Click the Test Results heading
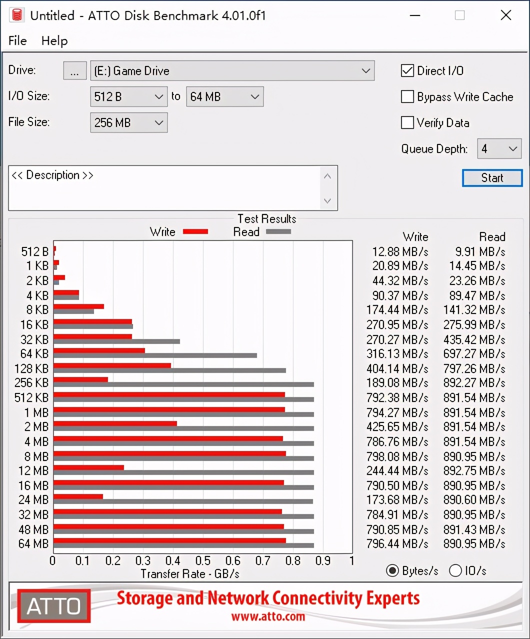 pyautogui.click(x=267, y=218)
